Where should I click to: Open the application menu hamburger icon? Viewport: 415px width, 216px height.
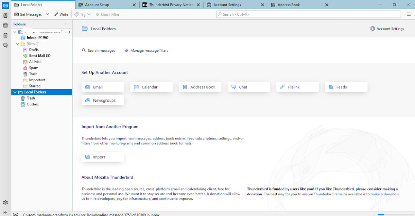pos(409,14)
